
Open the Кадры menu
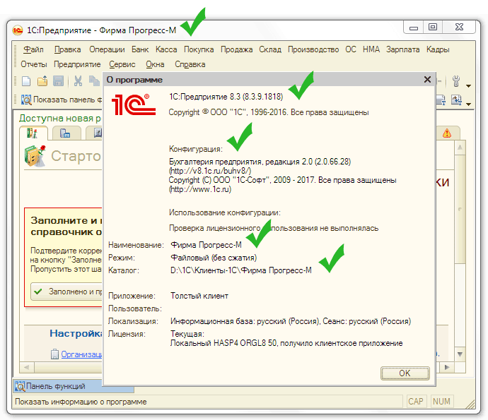tap(438, 49)
